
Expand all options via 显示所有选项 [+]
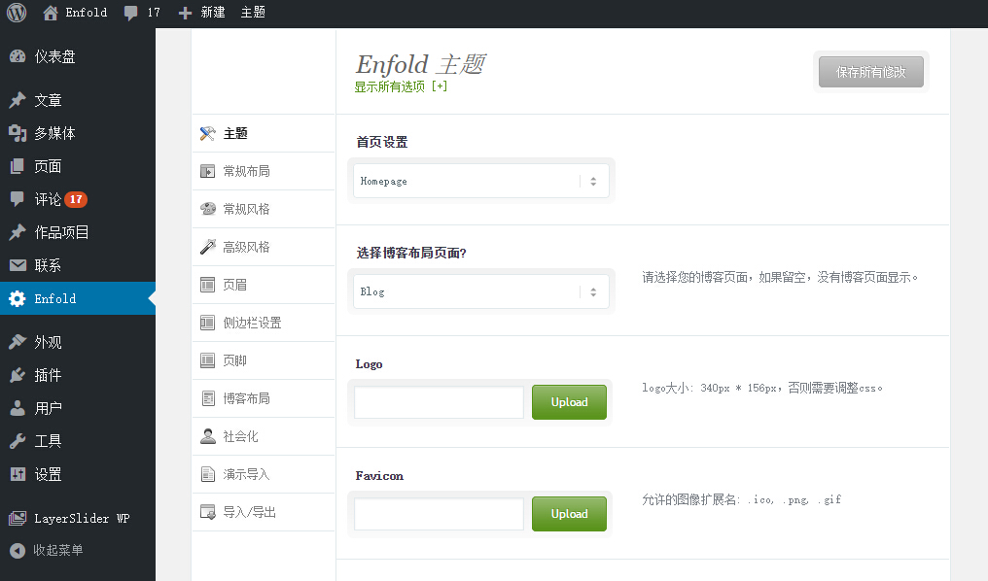401,86
